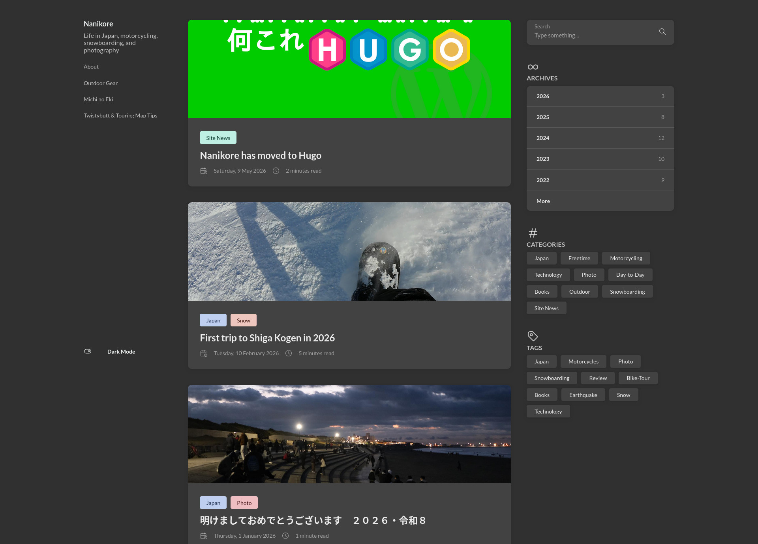Browse the Japan tag
The width and height of the screenshot is (758, 544).
542,361
